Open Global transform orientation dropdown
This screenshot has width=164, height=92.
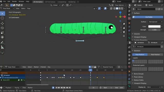click(x=55, y=5)
